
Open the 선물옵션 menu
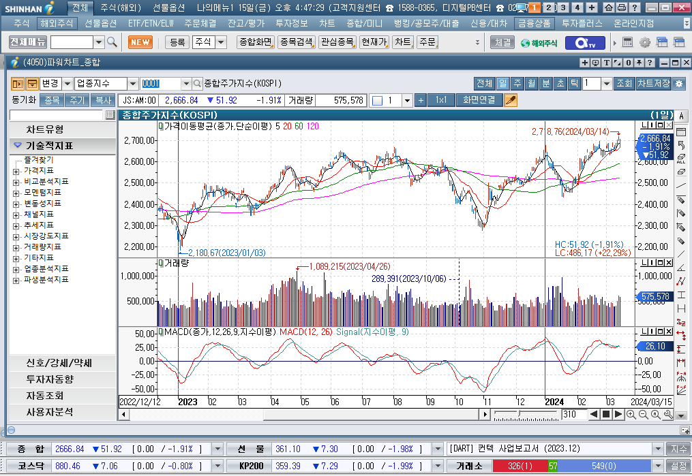[x=100, y=23]
